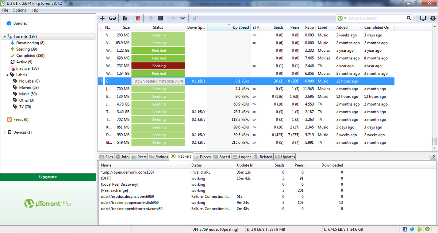The height and width of the screenshot is (233, 438).
Task: Add a torrent with the plus icon
Action: tap(103, 18)
